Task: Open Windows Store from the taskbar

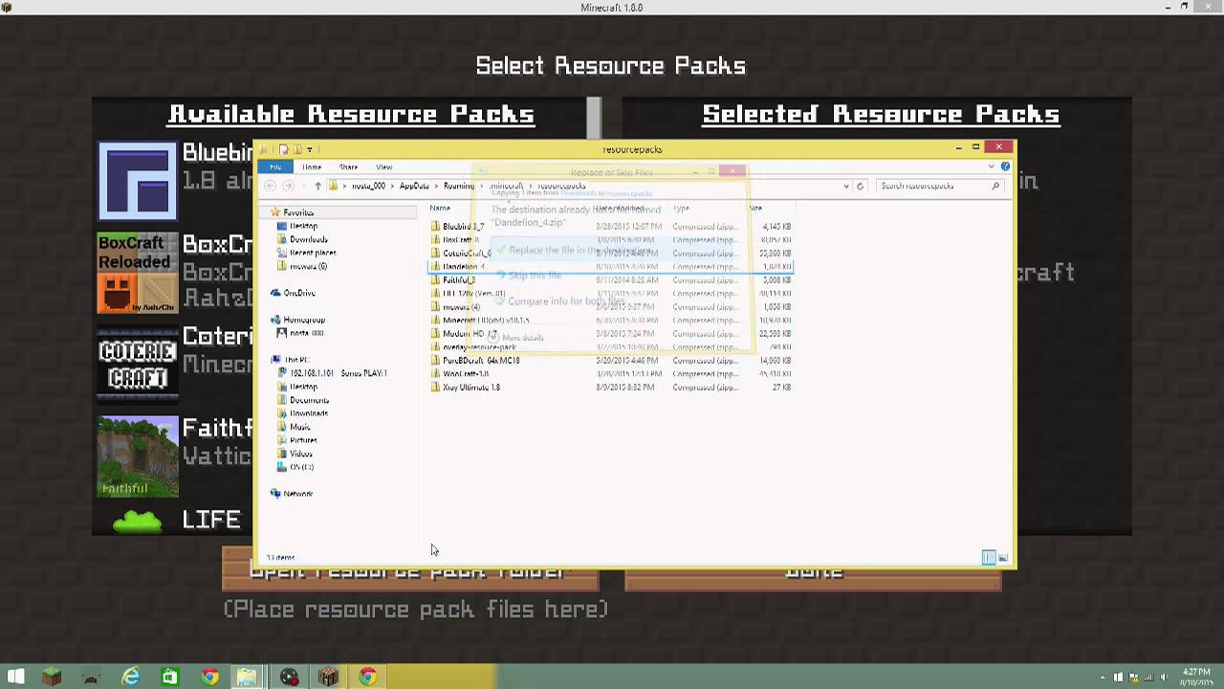Action: point(169,678)
